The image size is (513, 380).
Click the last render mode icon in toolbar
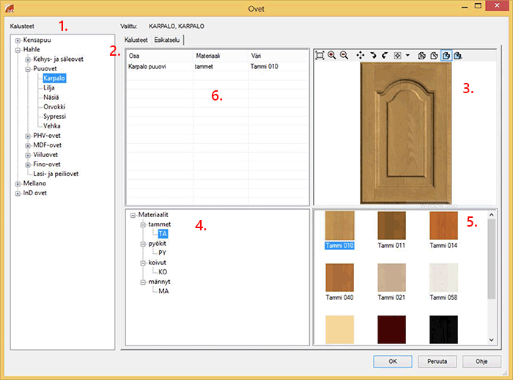point(457,55)
